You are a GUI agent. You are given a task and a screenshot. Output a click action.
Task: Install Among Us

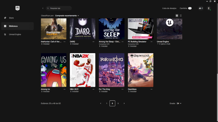[x=45, y=91]
